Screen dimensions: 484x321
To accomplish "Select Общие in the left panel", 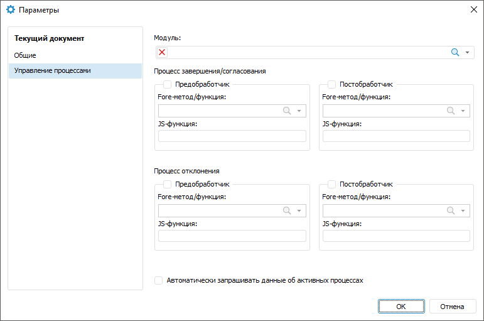I will 25,55.
